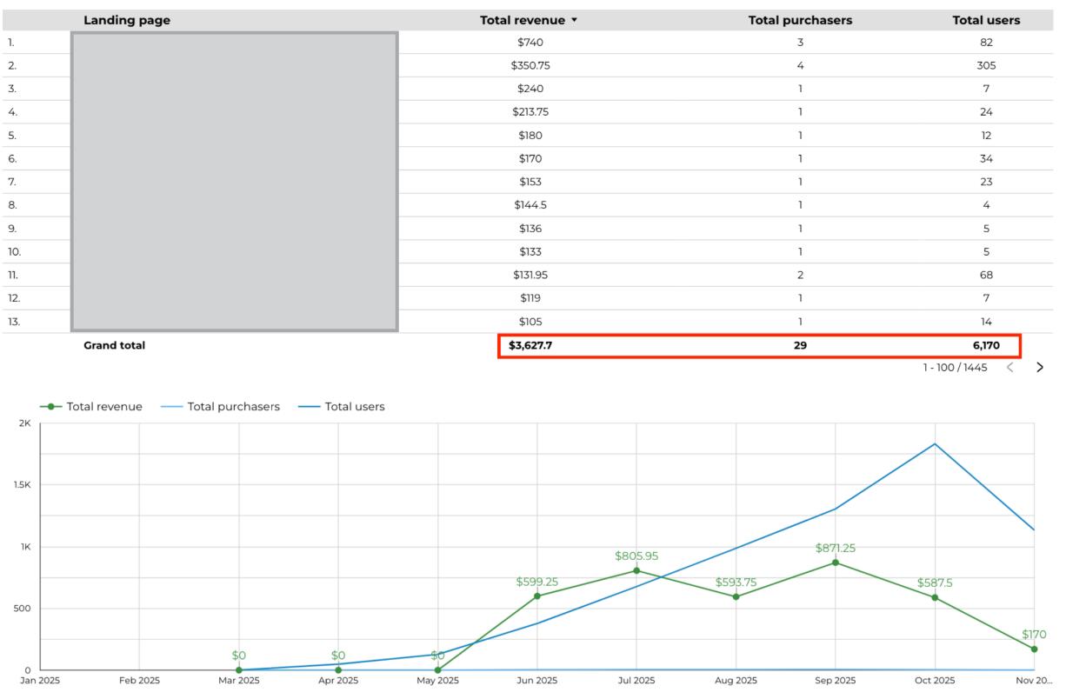Click the $170 revenue data point
The height and width of the screenshot is (699, 1066).
pos(1034,649)
